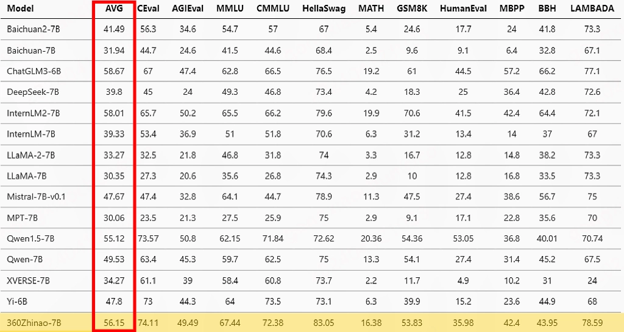Select the CEval column header

click(x=148, y=9)
